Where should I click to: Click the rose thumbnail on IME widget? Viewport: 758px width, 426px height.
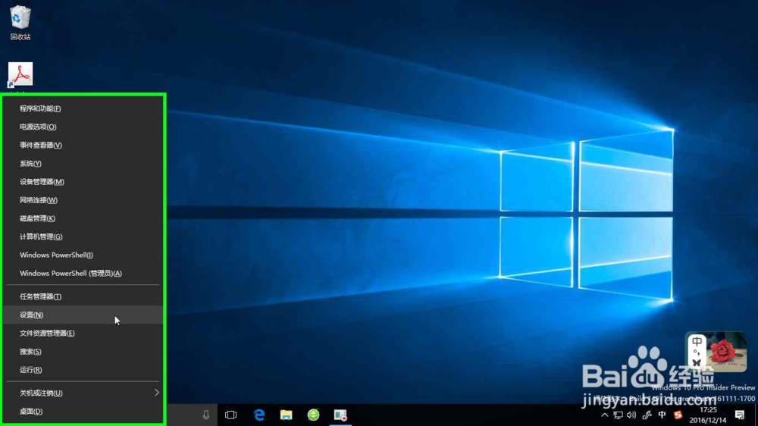(x=725, y=352)
